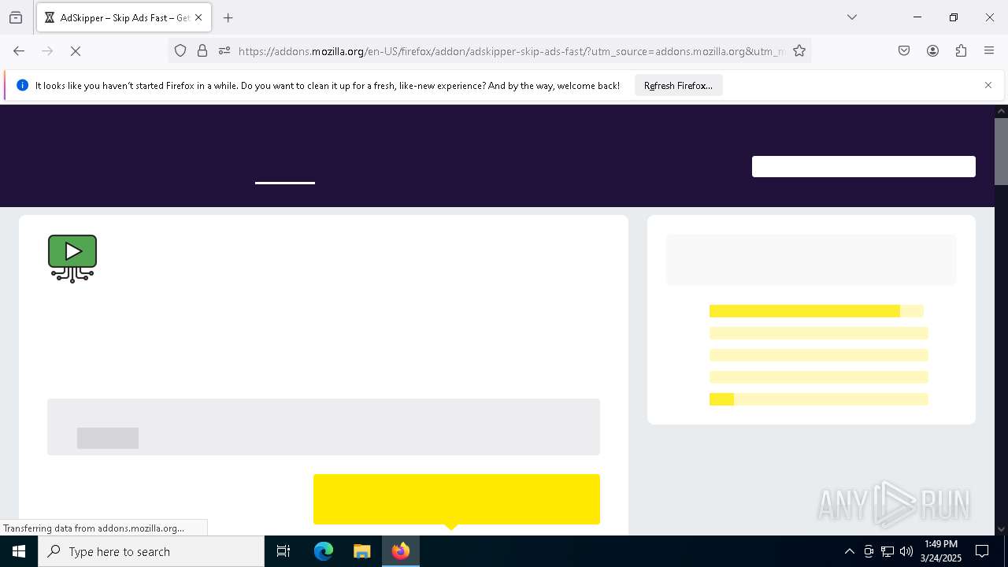
Task: Expand the list all tabs chevron
Action: (x=852, y=17)
